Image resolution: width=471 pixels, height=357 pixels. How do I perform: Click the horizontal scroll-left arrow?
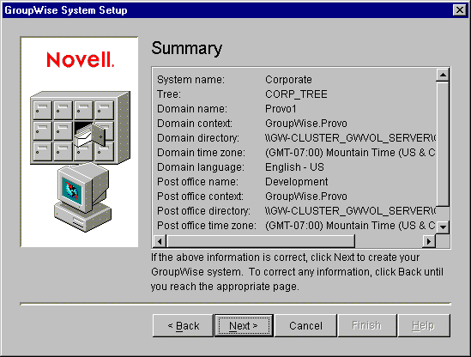pos(160,241)
